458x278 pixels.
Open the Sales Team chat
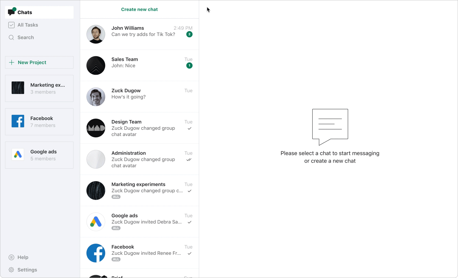tap(139, 65)
